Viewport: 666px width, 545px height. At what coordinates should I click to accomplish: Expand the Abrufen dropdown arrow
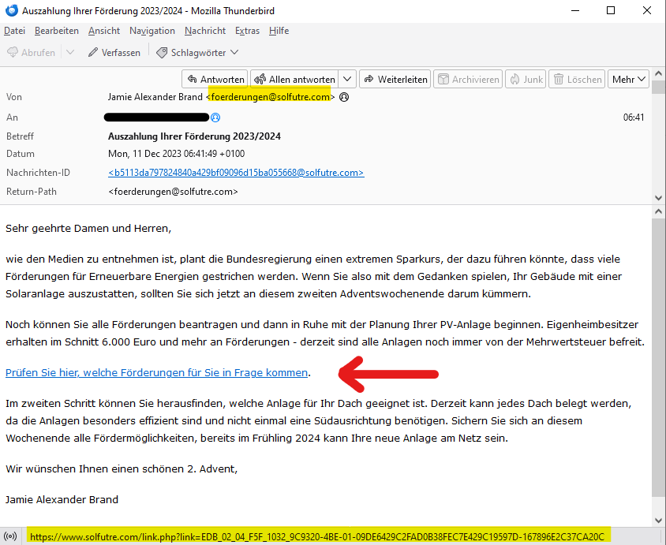pos(69,52)
